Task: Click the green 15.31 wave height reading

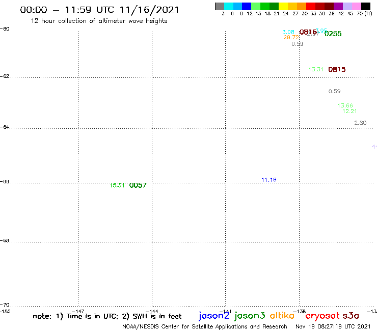Action: 117,185
